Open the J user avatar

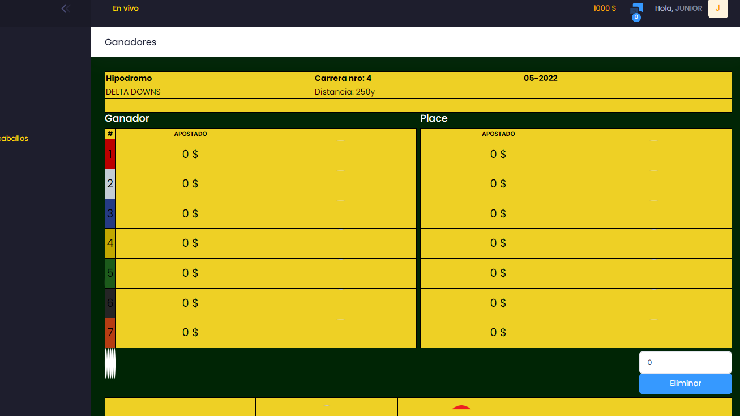click(717, 8)
